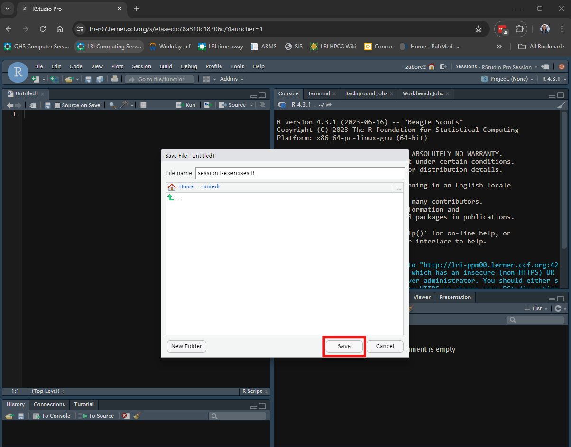This screenshot has height=447, width=571.
Task: Close the Untitled1 tab
Action: 43,94
